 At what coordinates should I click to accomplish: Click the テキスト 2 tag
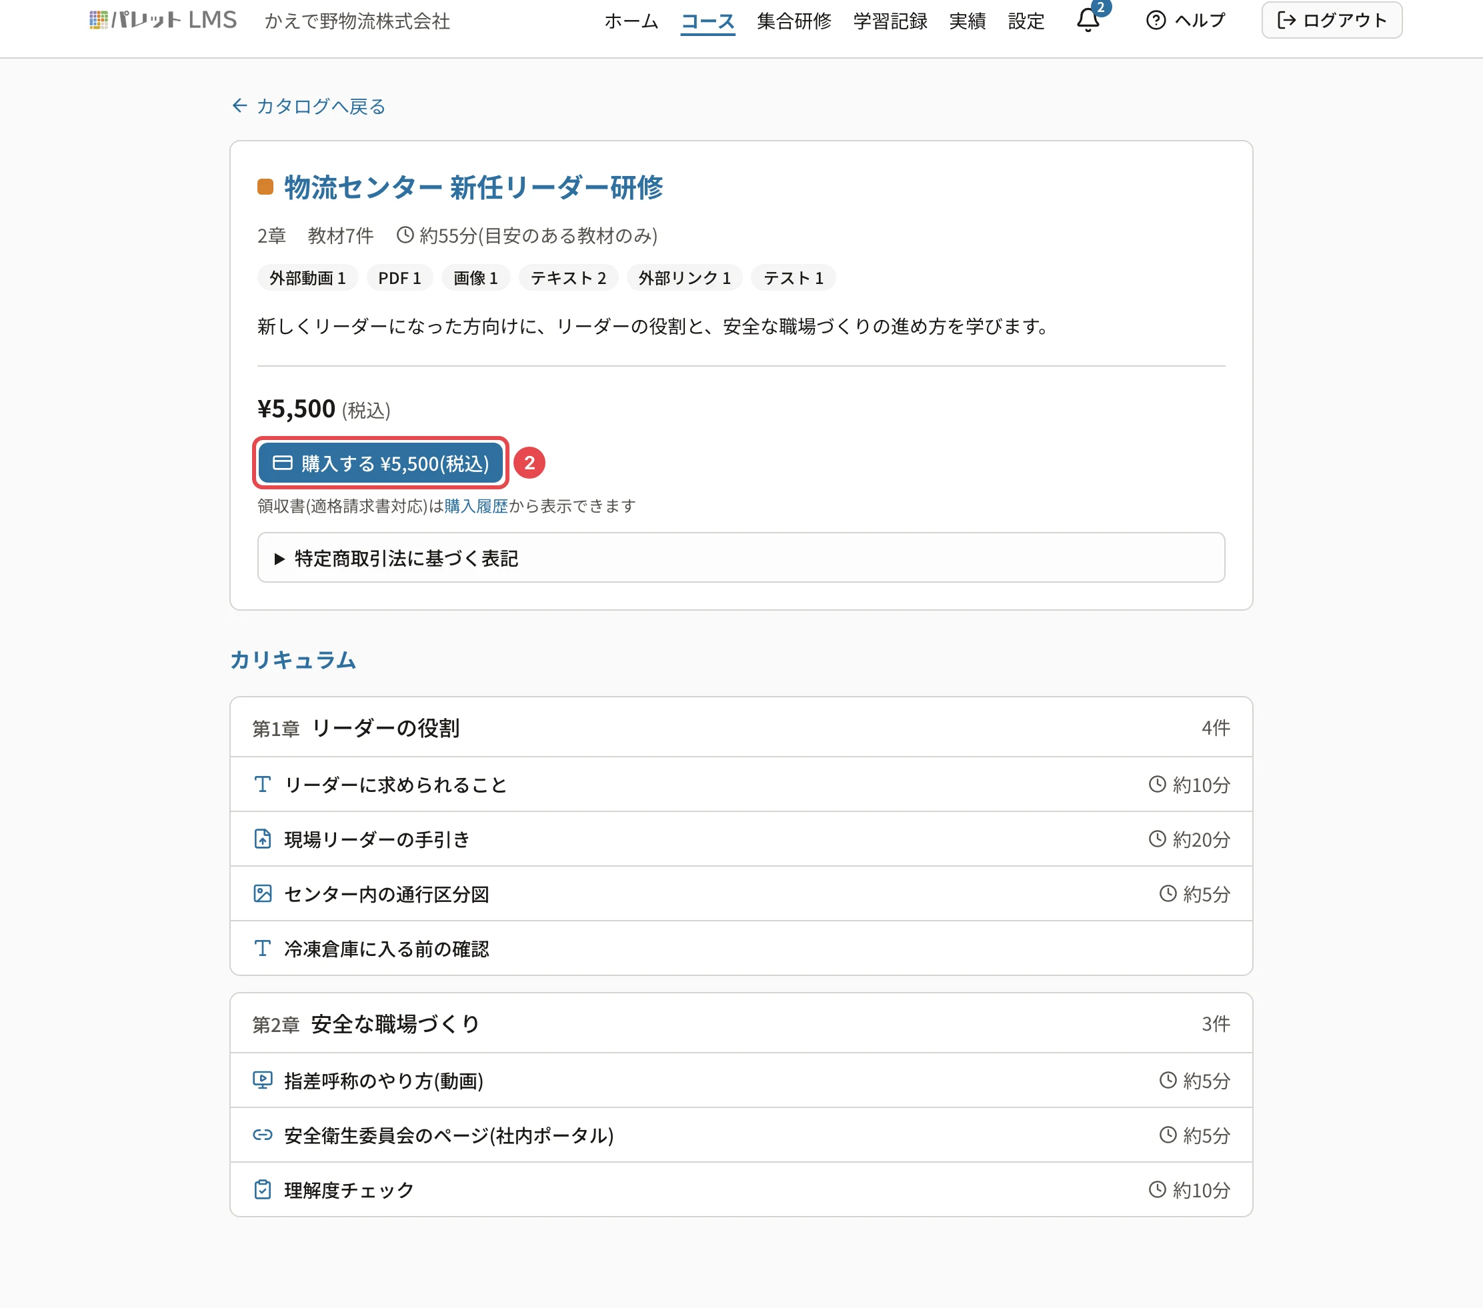(x=568, y=278)
